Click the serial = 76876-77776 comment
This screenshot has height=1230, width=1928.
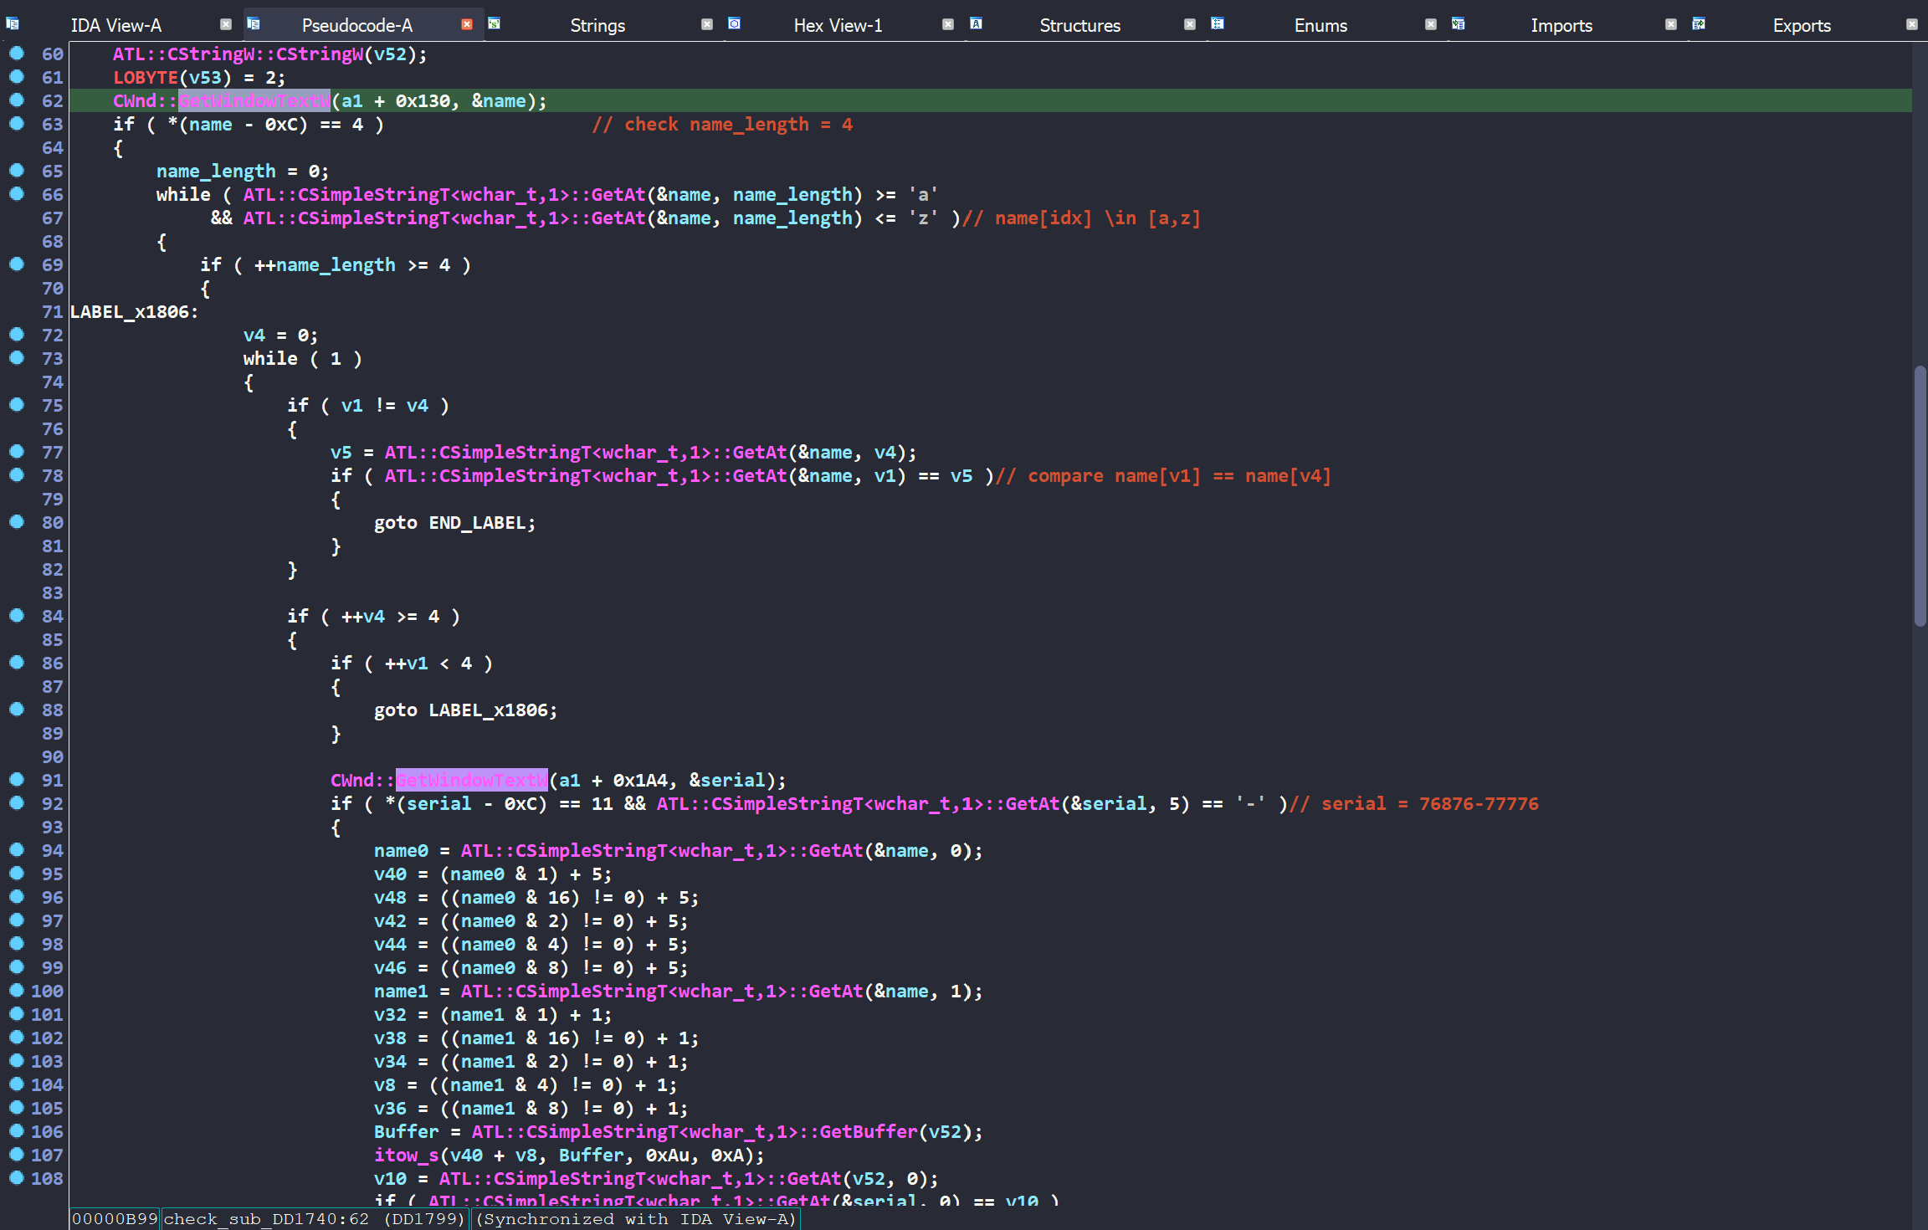[x=1414, y=803]
